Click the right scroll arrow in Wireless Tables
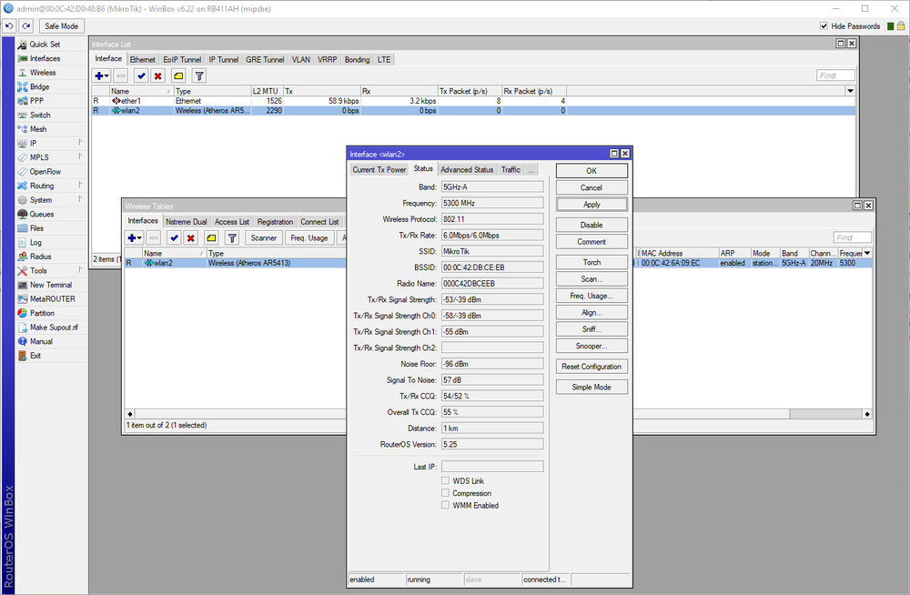This screenshot has height=595, width=910. tap(867, 414)
